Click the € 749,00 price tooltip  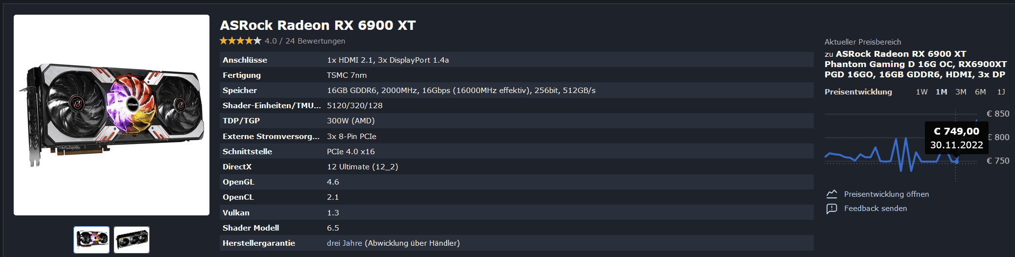956,138
